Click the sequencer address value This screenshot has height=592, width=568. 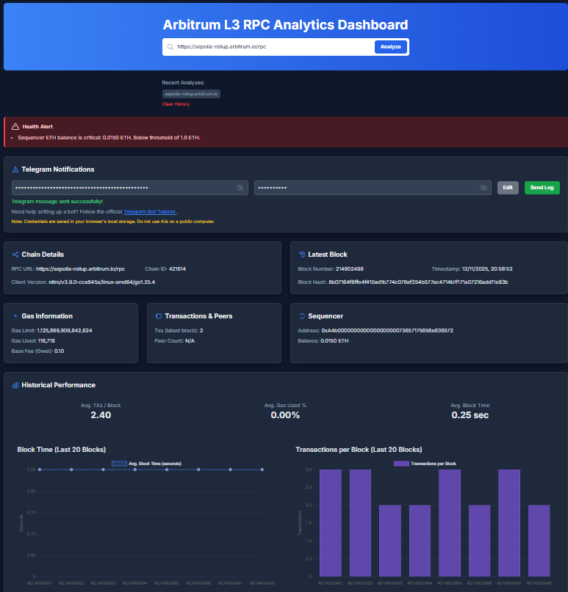point(387,330)
